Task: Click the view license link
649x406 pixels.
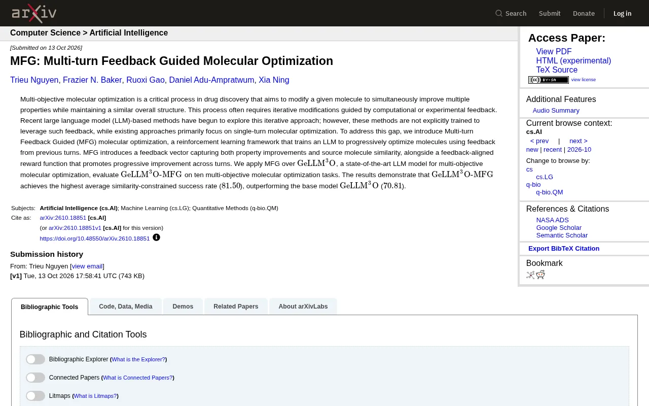Action: [x=584, y=80]
